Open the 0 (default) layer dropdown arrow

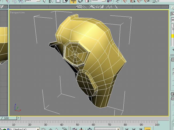pyautogui.click(x=38, y=129)
